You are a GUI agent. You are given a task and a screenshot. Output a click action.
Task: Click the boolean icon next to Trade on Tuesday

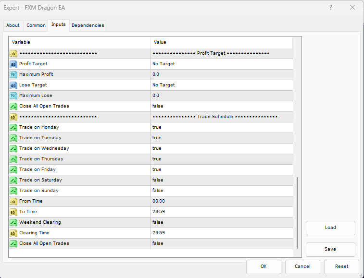click(x=13, y=138)
